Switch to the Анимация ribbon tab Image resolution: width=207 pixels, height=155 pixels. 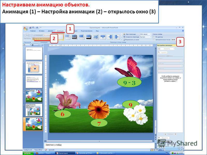point(60,31)
